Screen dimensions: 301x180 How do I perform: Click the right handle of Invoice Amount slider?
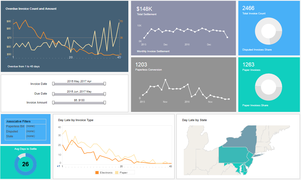tap(105, 103)
